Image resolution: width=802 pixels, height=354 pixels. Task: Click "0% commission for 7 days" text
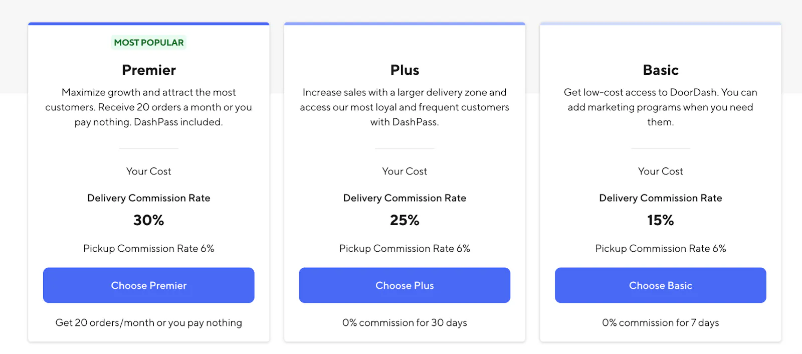660,323
